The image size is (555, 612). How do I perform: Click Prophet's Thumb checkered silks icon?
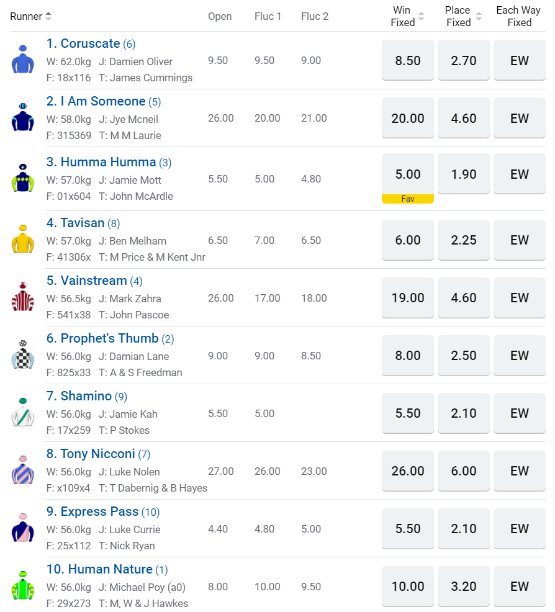pos(23,354)
